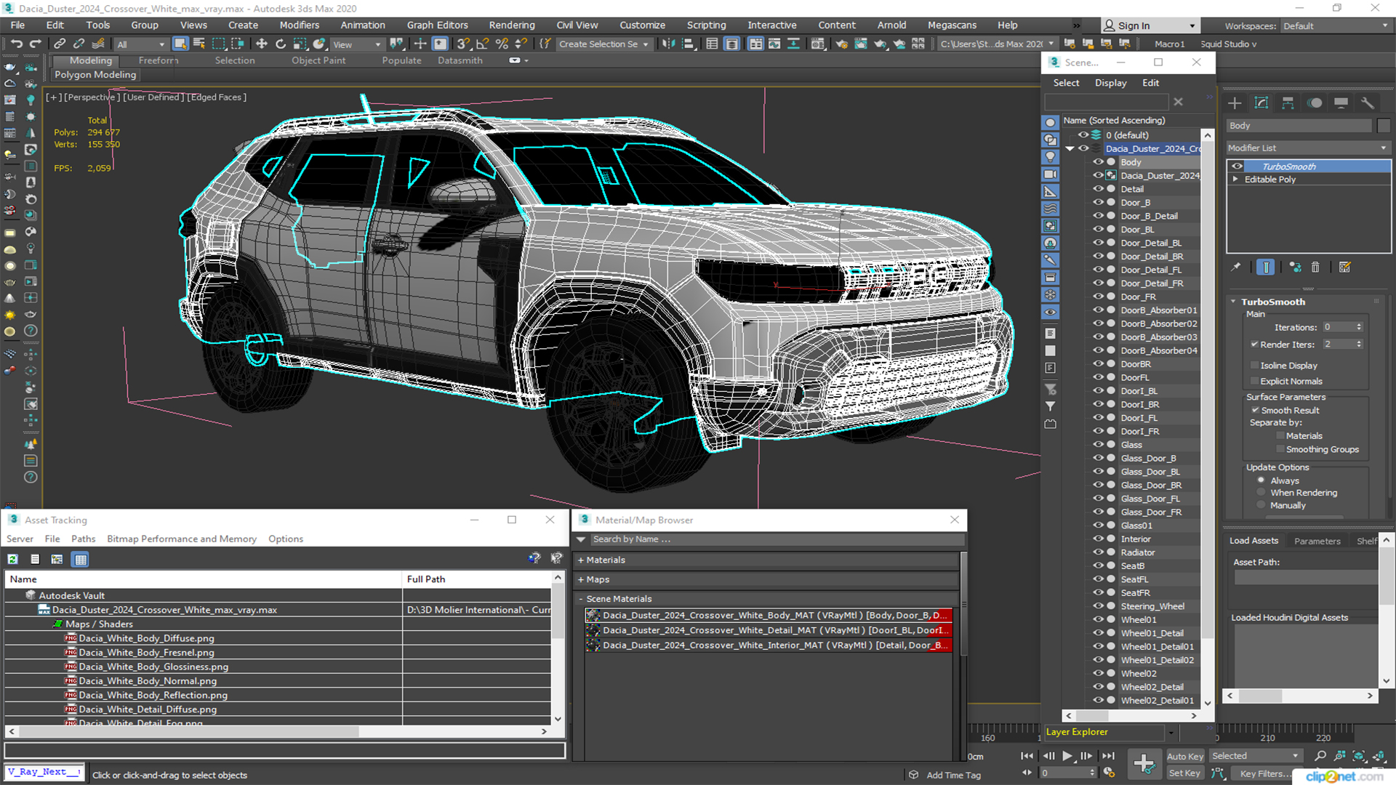The height and width of the screenshot is (785, 1396).
Task: Click the Auto Key button
Action: click(x=1185, y=757)
